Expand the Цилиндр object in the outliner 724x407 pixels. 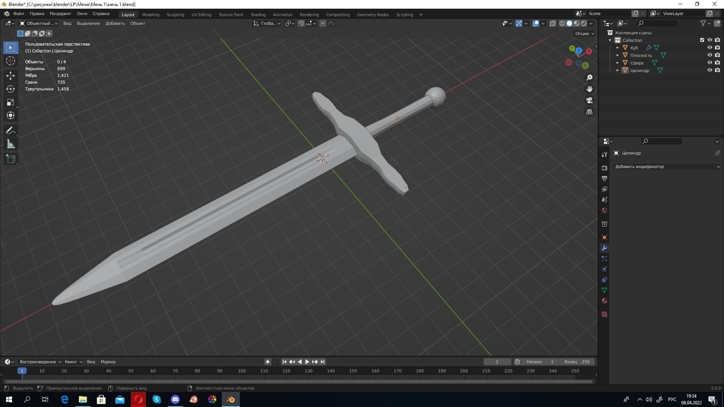click(x=618, y=70)
